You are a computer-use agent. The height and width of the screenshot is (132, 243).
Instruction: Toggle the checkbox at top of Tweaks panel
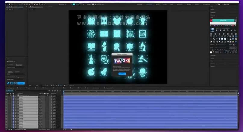(7, 61)
